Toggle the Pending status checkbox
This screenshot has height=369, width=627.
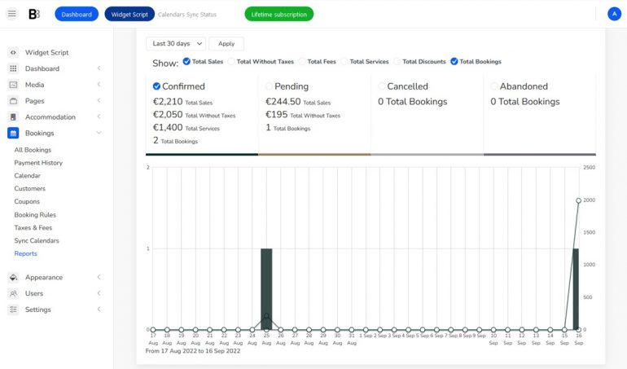click(x=270, y=86)
